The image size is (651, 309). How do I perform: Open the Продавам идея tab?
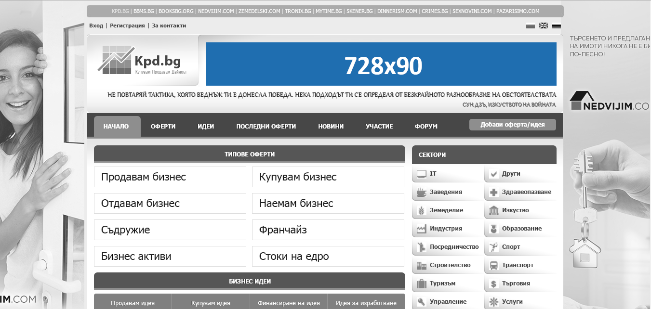[x=133, y=303]
